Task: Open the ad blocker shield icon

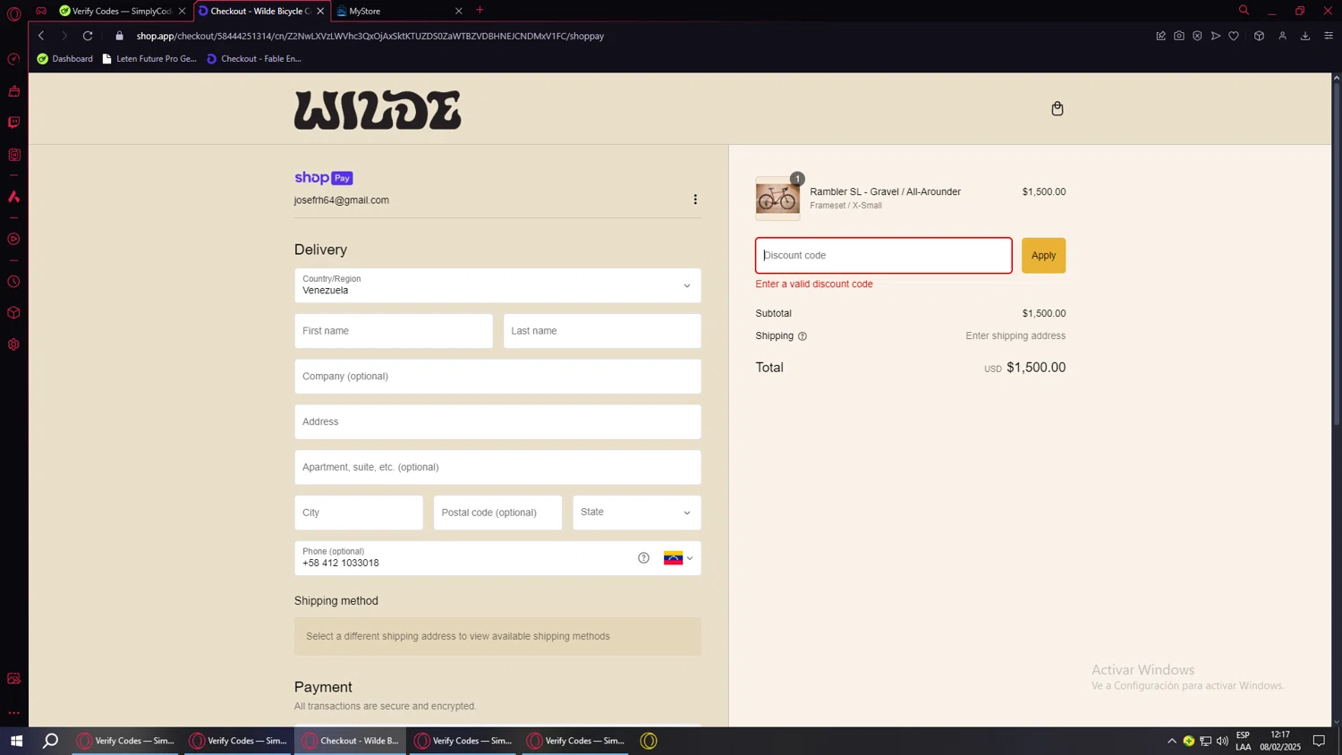Action: coord(1197,36)
